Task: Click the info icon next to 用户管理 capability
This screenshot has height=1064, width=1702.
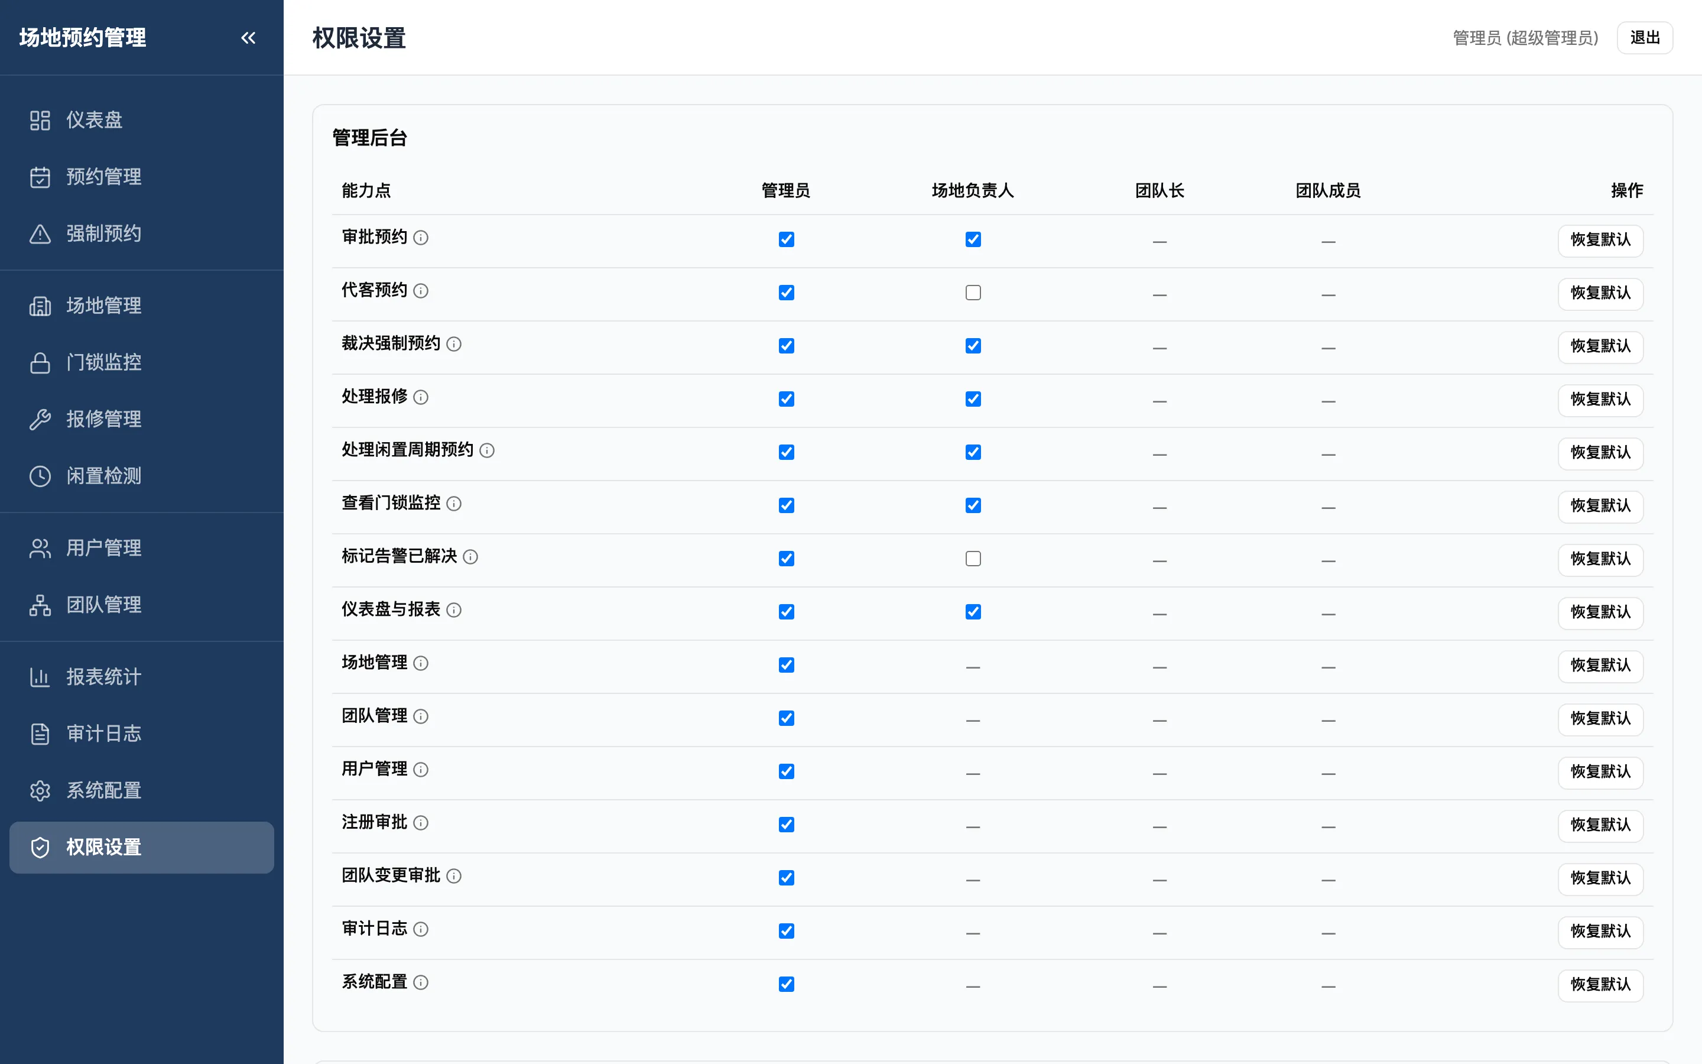Action: pyautogui.click(x=421, y=769)
